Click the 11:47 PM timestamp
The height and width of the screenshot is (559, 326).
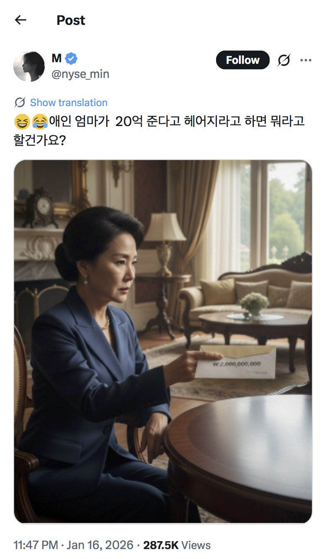point(36,545)
